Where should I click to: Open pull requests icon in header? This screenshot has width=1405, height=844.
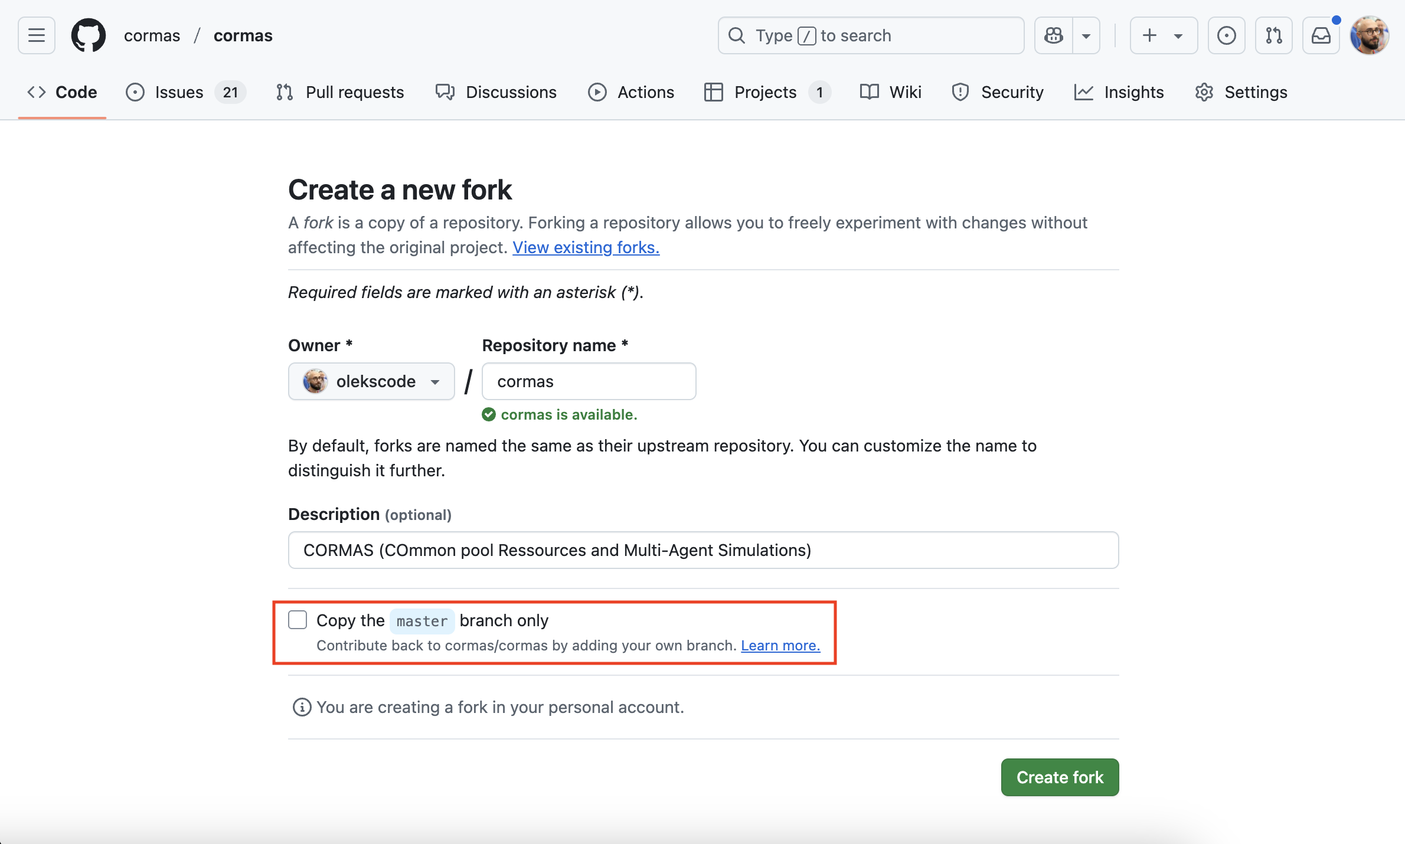[1273, 35]
